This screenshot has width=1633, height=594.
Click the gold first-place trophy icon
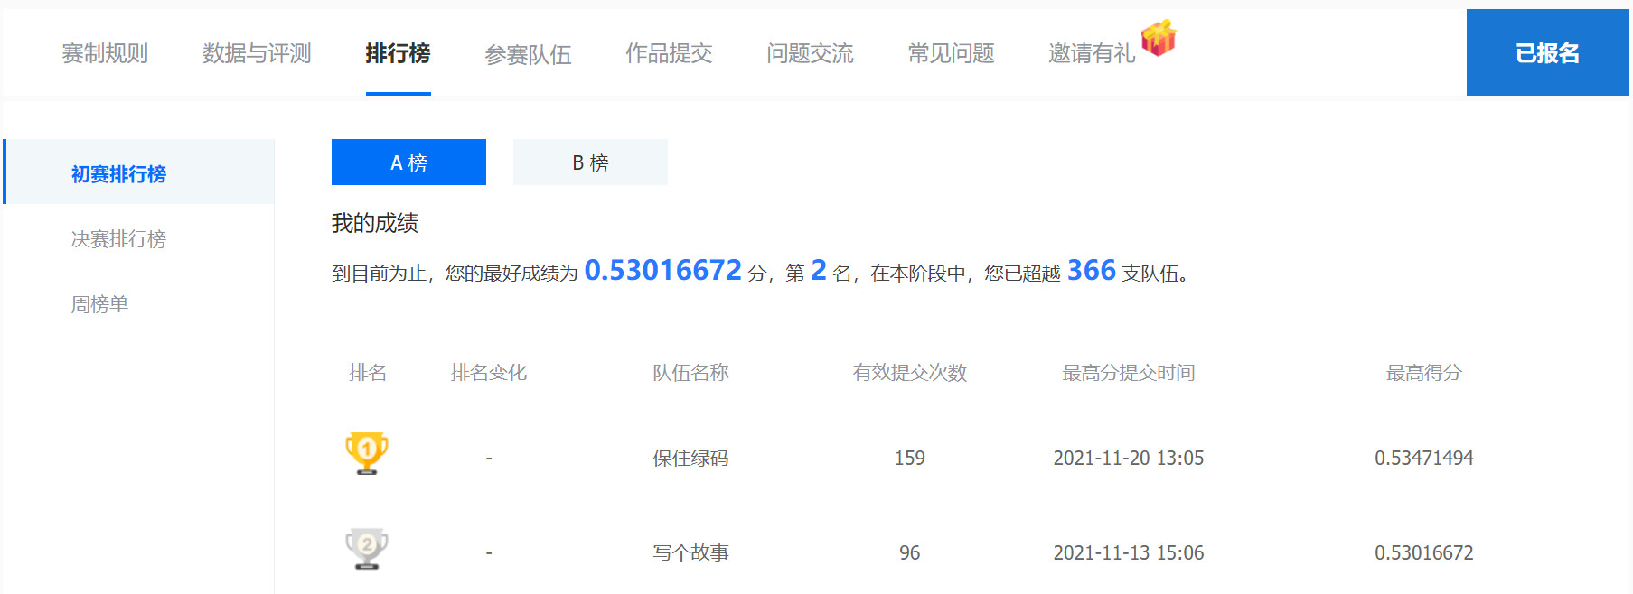[x=367, y=452]
